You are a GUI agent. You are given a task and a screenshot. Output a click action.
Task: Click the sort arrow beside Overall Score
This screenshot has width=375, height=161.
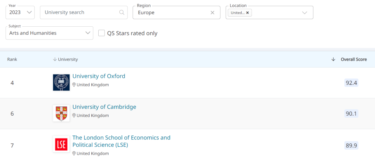333,59
